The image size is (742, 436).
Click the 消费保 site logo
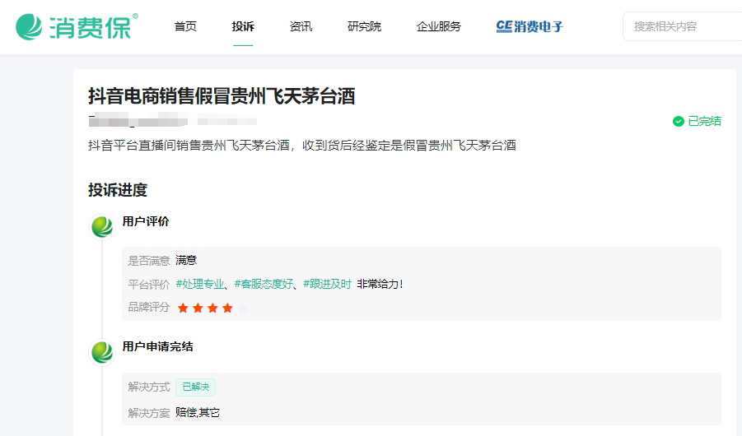tap(77, 26)
